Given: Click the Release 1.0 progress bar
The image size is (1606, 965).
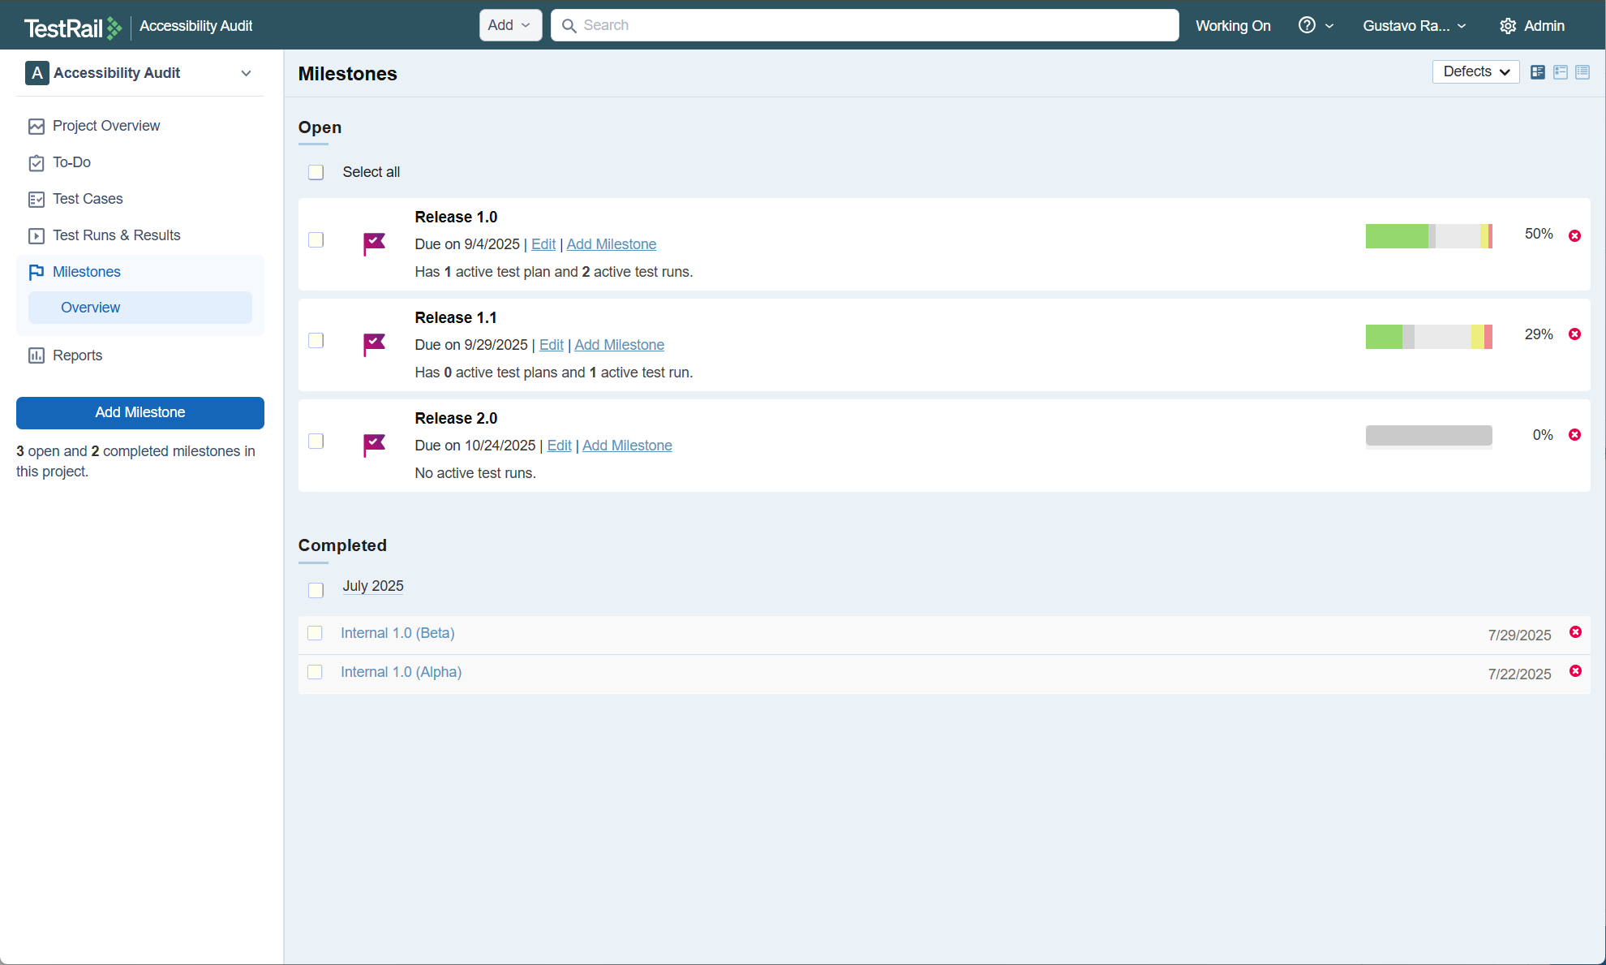Looking at the screenshot, I should click(x=1428, y=235).
